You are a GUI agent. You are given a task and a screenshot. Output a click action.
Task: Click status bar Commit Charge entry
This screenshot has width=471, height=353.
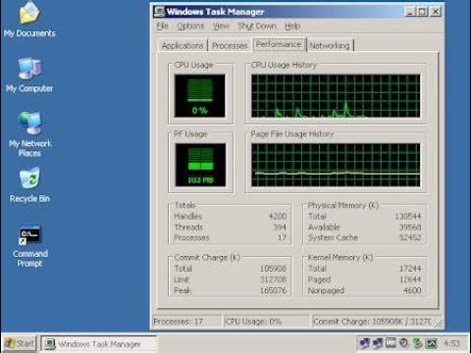[x=372, y=322]
